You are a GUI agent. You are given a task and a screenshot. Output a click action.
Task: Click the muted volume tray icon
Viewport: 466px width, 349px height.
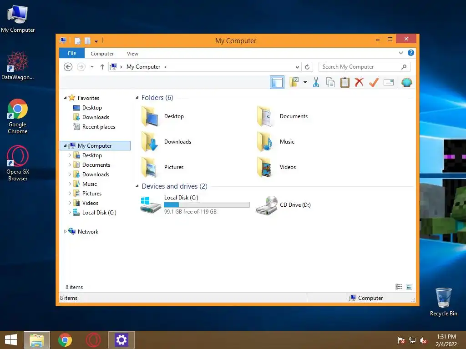tap(423, 340)
